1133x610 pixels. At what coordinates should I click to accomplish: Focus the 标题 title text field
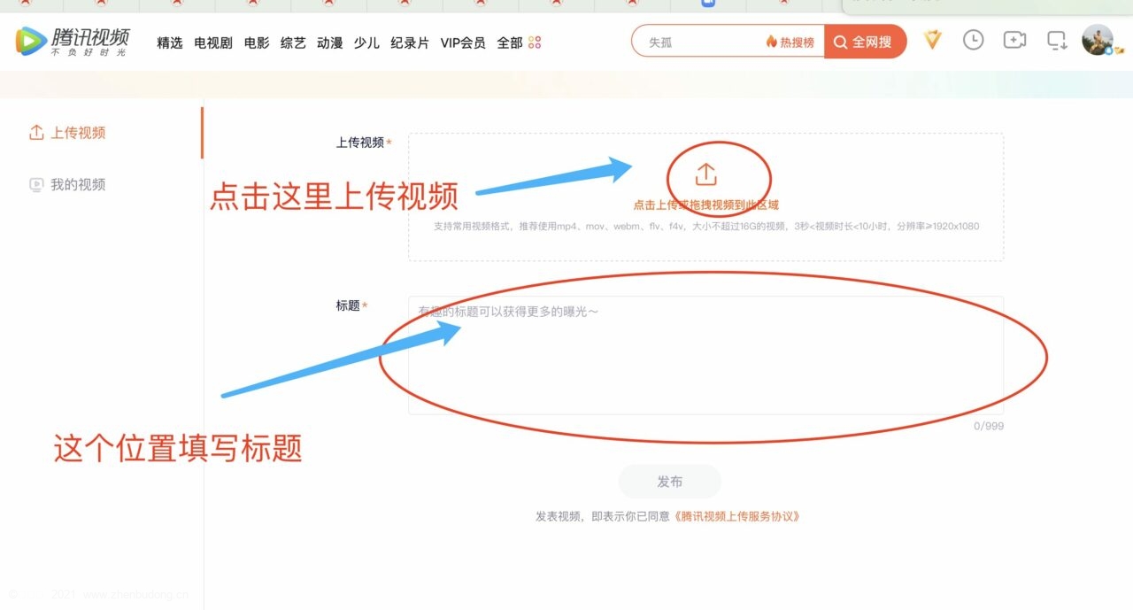pos(705,355)
